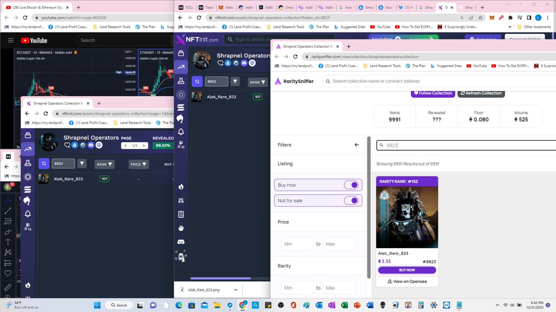
Task: Click bell alerts icon in NFTinit page=1 window sidebar
Action: tap(28, 214)
